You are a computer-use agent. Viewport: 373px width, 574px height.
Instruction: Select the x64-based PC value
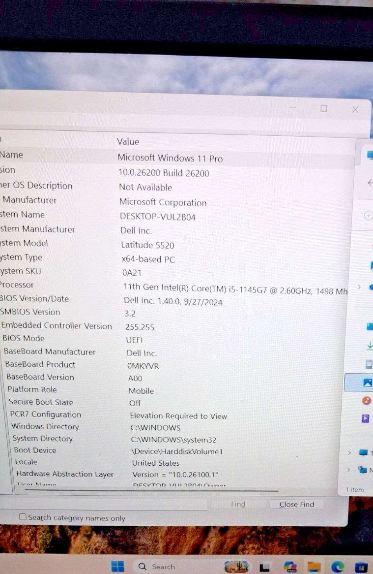tap(148, 259)
